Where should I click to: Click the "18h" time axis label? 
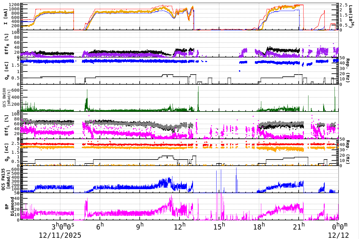click(259, 226)
